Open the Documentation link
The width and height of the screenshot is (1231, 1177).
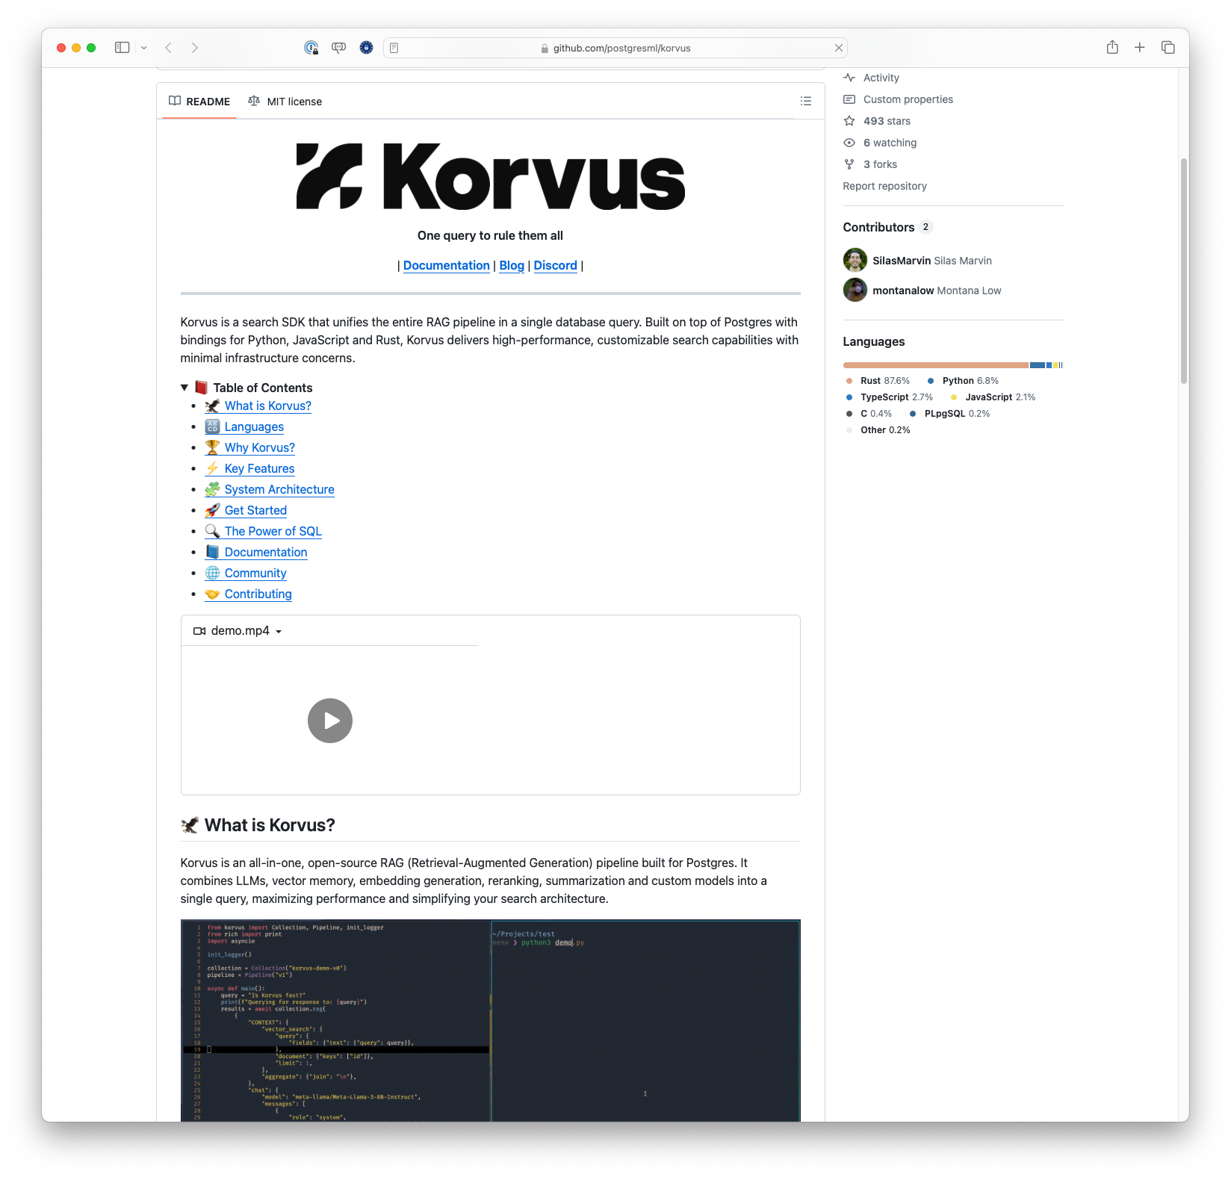pyautogui.click(x=446, y=265)
